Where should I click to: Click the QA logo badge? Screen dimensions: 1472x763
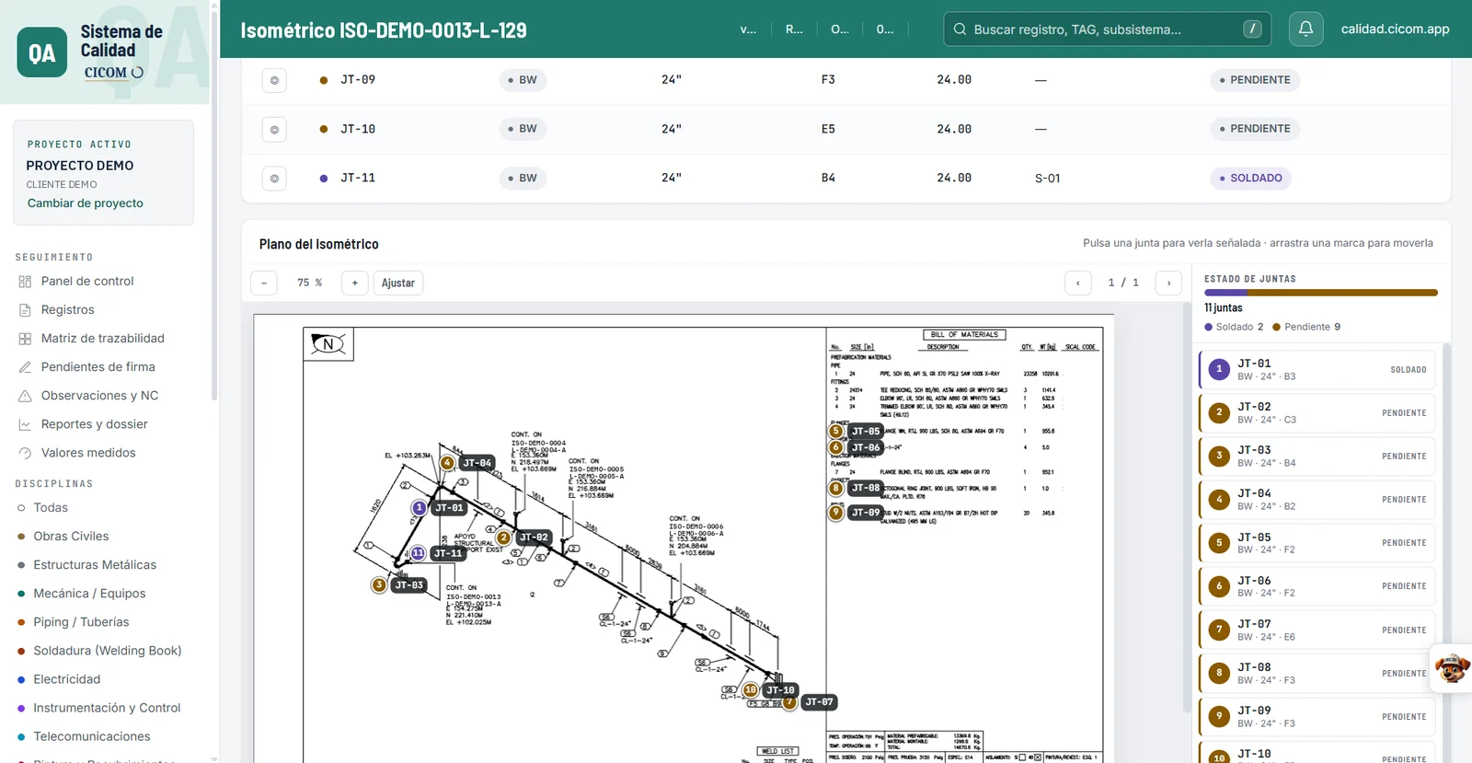(x=42, y=52)
